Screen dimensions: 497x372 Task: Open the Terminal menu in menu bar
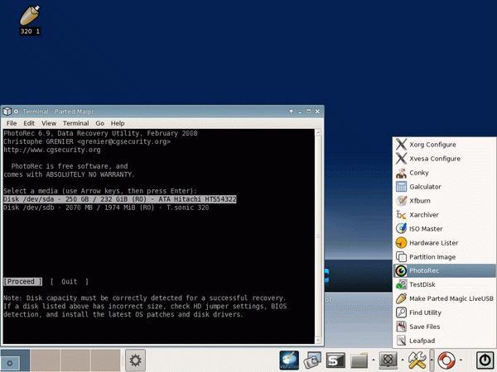click(75, 123)
